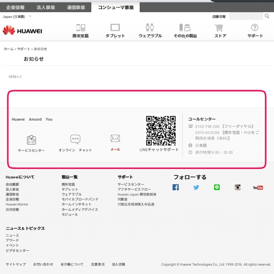Open タブレット link under 製品一覧
274x274 pixels.
click(70, 190)
